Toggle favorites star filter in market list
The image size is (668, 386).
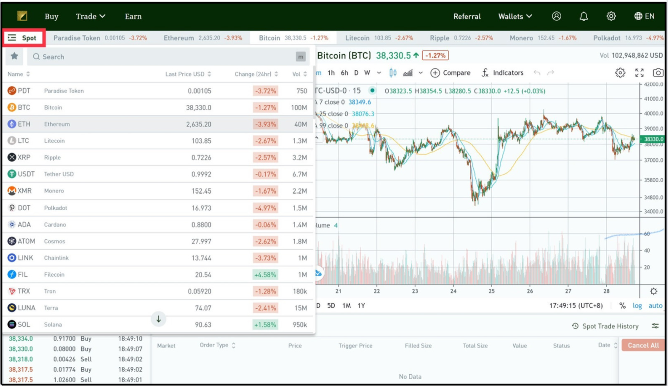(x=14, y=57)
